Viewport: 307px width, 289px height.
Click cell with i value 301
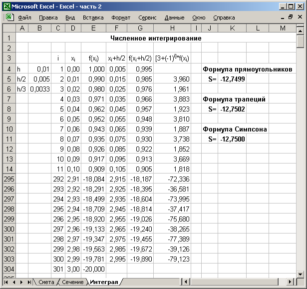pos(58,269)
